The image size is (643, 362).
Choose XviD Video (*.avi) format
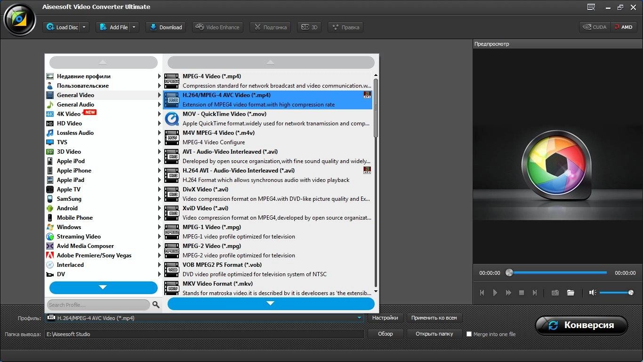pos(267,213)
